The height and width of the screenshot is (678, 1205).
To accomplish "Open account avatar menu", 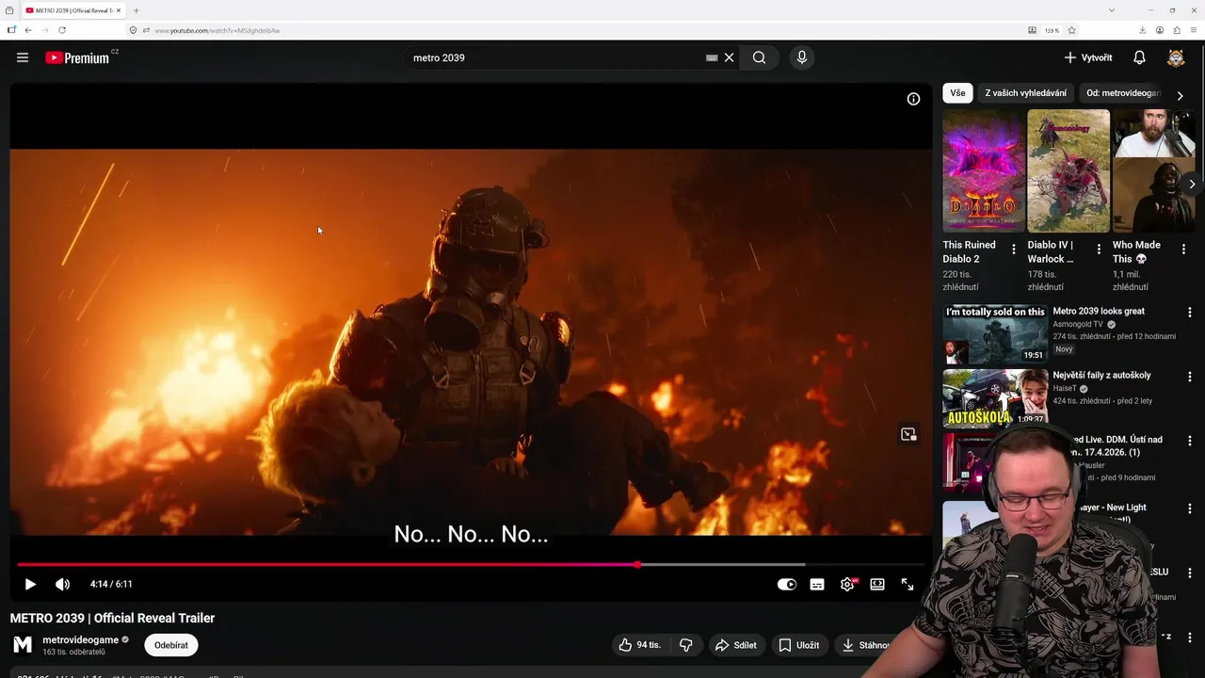I will click(x=1176, y=57).
